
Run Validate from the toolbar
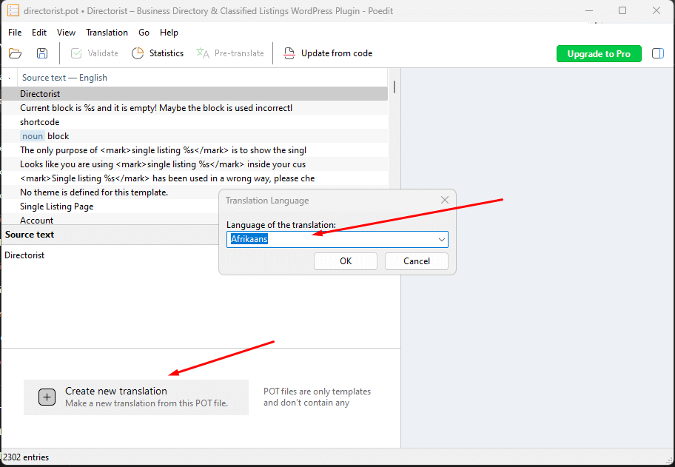coord(94,53)
